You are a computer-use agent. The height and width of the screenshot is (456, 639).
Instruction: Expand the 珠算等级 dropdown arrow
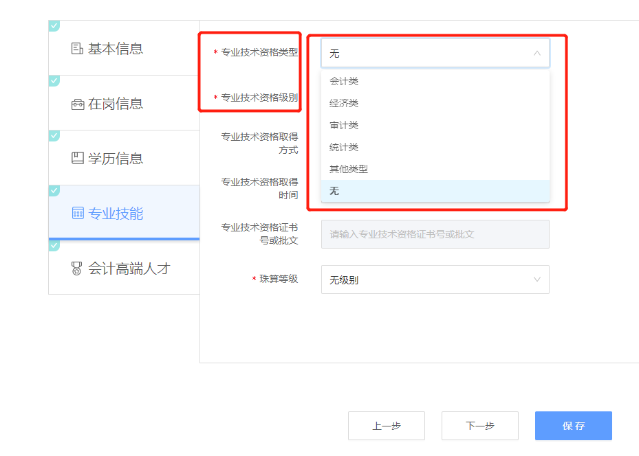(537, 280)
